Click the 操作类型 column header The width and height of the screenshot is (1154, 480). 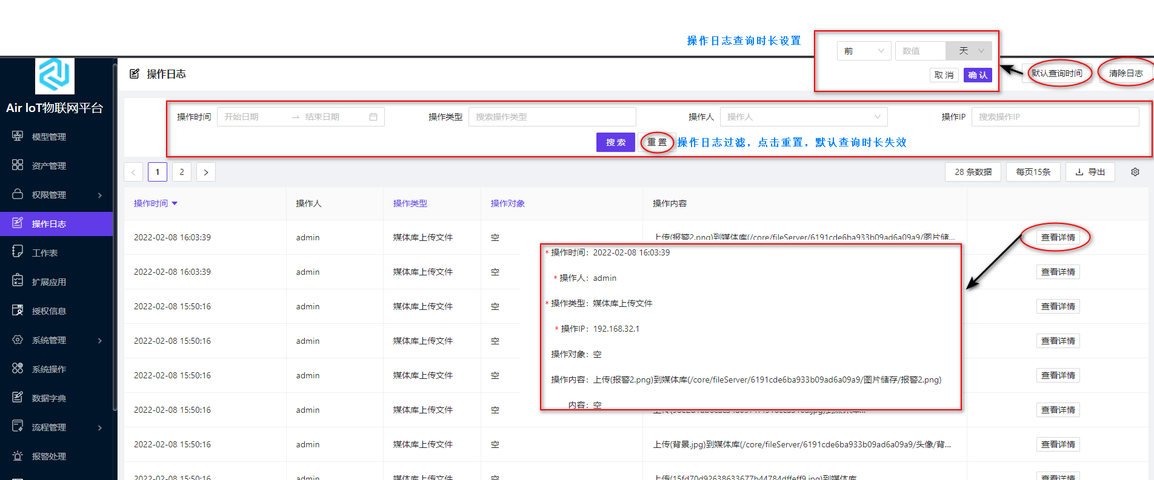pyautogui.click(x=410, y=203)
